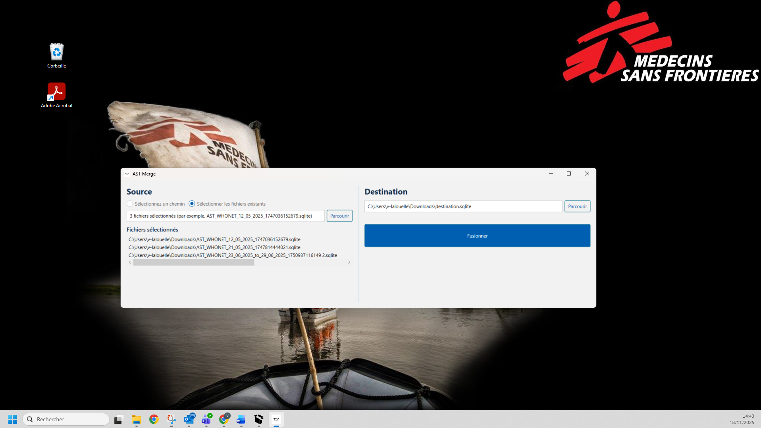Launch the first Google Chrome taskbar icon
Viewport: 761px width, 428px height.
pyautogui.click(x=154, y=419)
